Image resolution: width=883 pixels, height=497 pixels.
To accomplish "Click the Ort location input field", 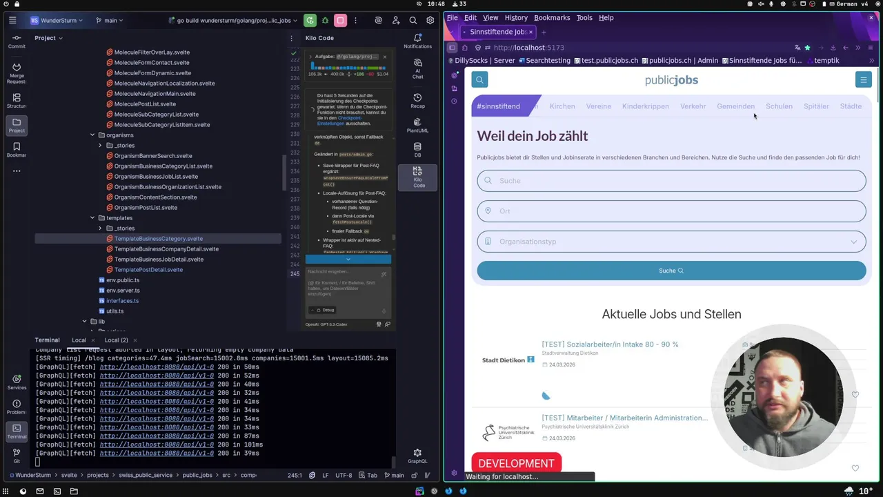I will tap(671, 211).
